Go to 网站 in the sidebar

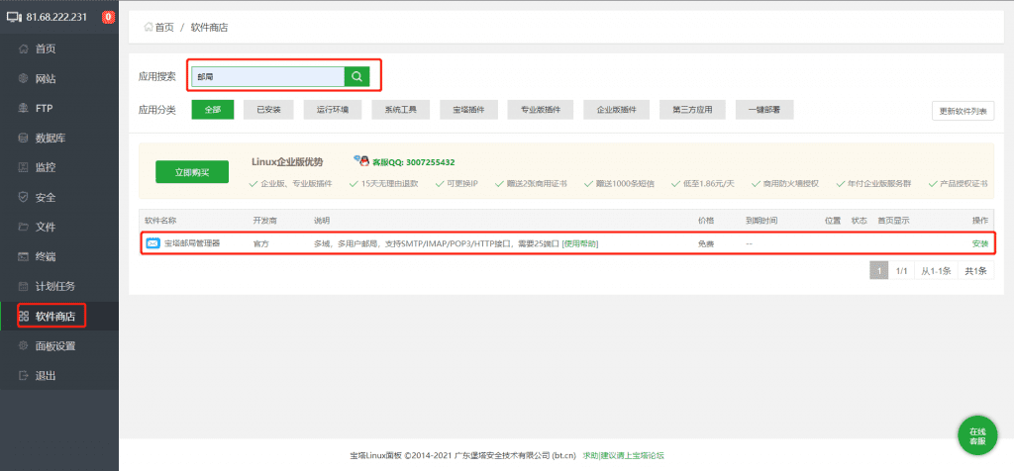pyautogui.click(x=45, y=78)
